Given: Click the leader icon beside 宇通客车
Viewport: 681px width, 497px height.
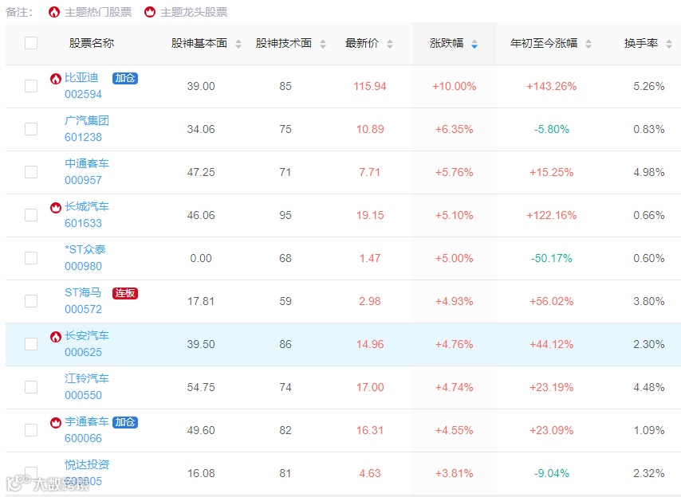Looking at the screenshot, I should 55,422.
